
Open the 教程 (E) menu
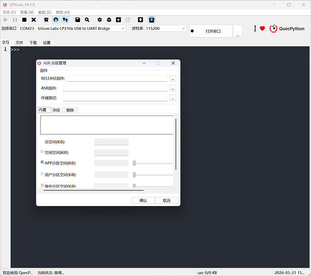pos(45,12)
